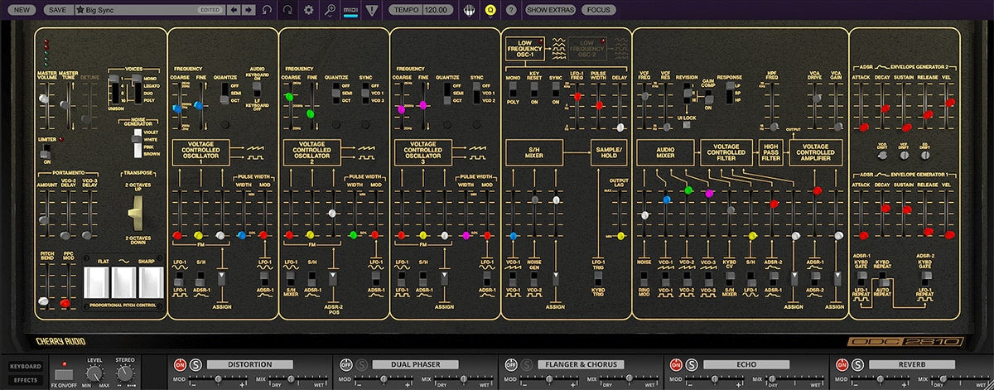Solo the Reverb effect with S button

857,364
